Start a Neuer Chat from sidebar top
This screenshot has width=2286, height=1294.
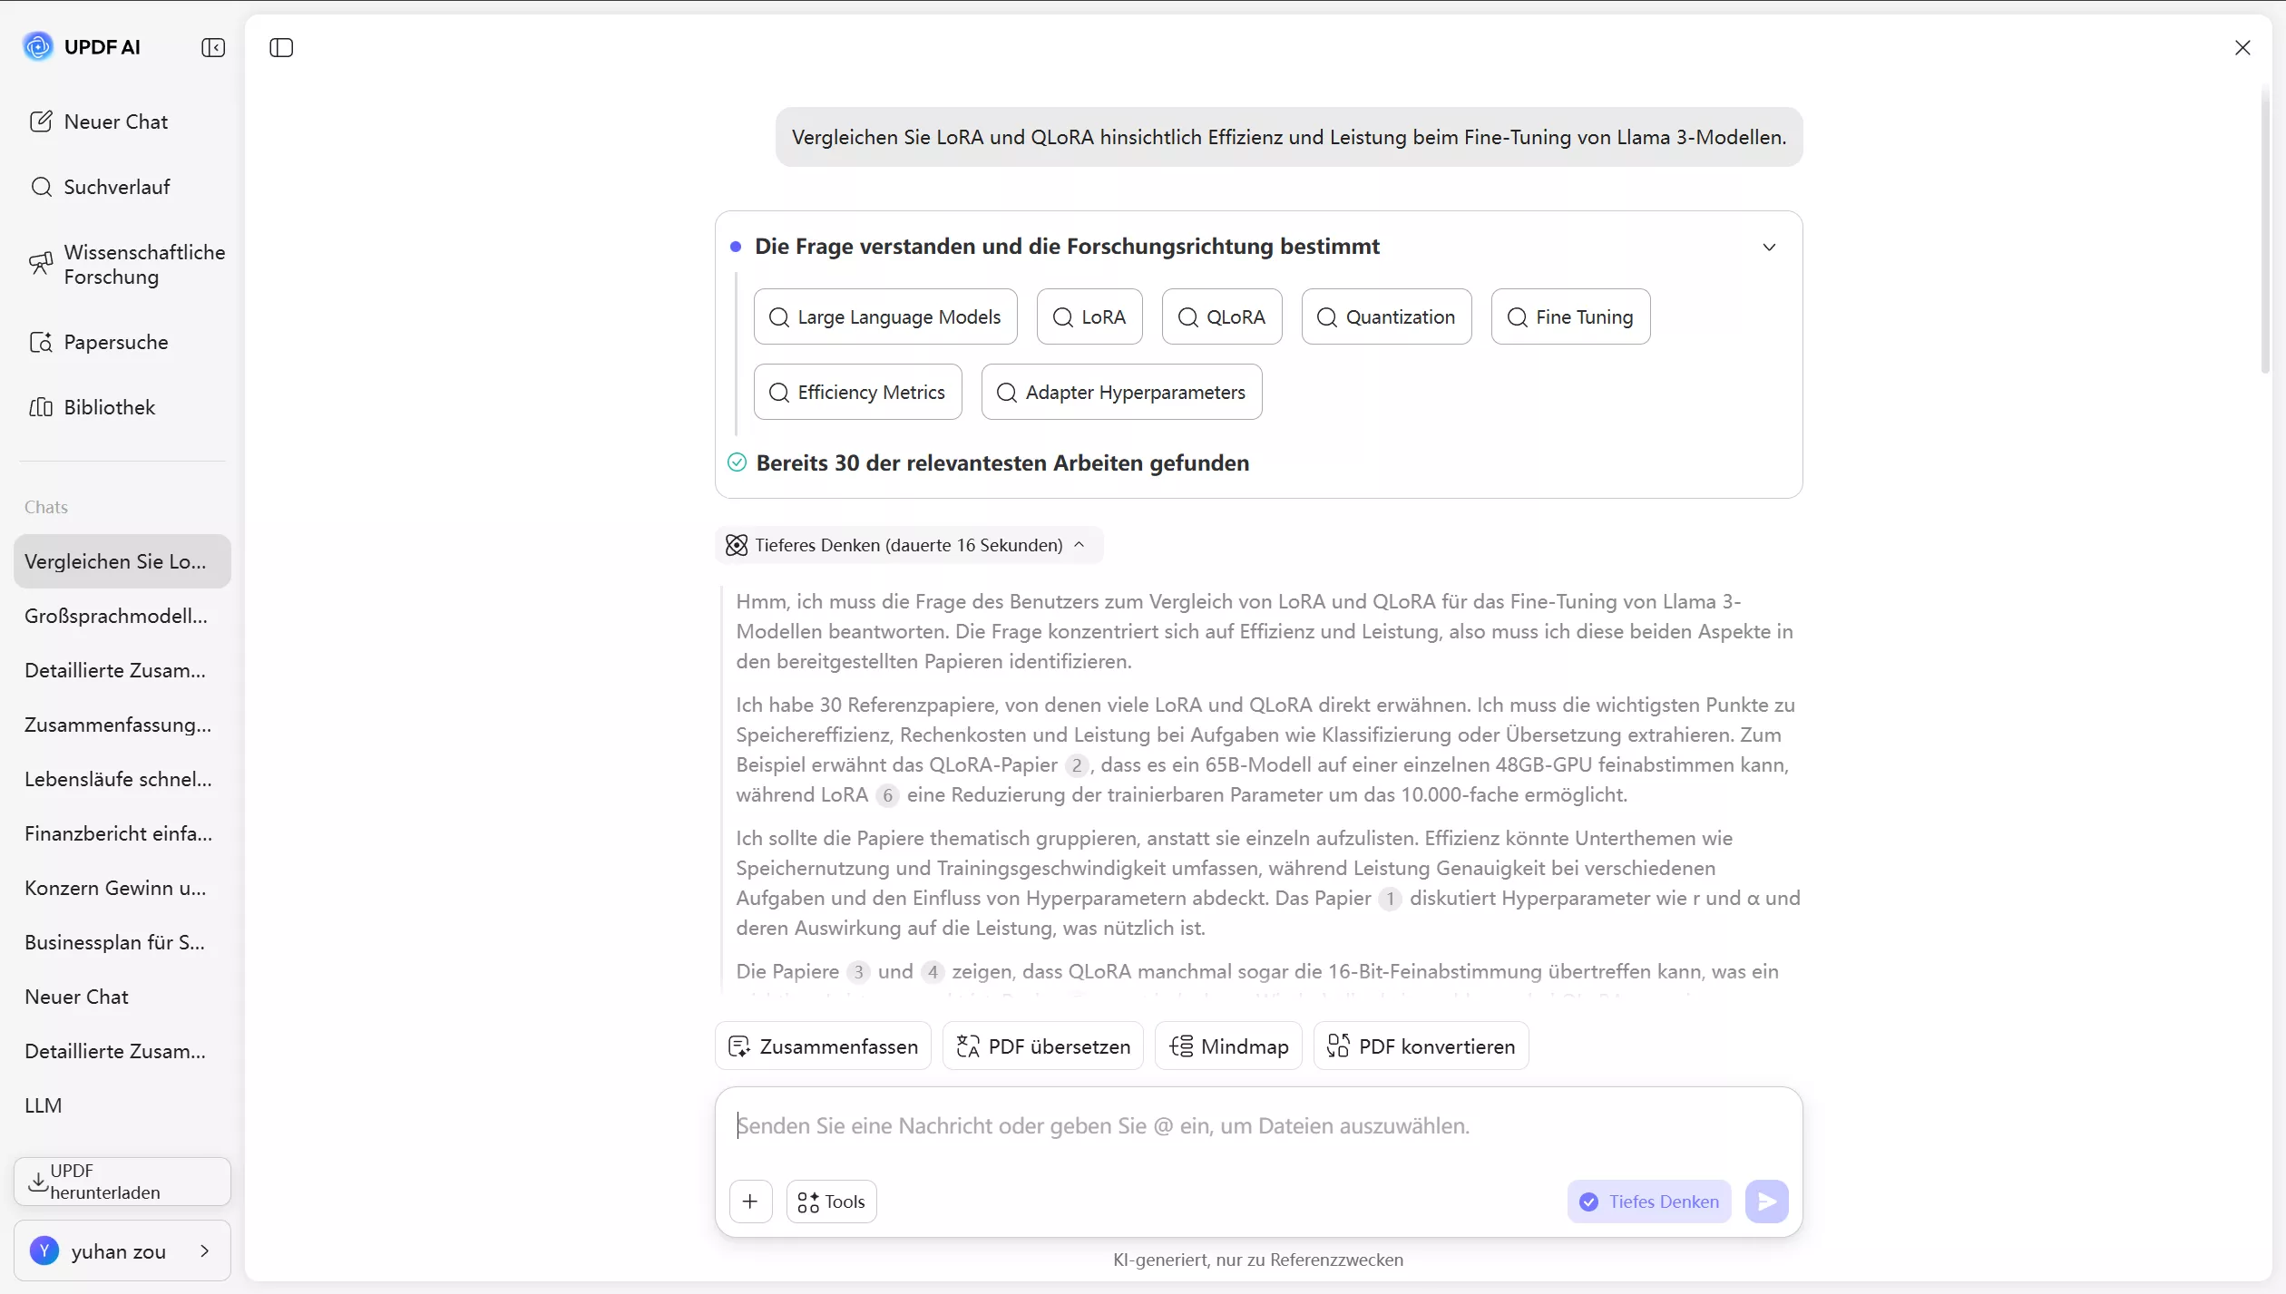click(x=115, y=122)
